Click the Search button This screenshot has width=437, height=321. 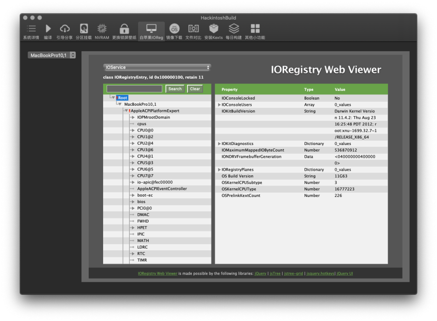(175, 89)
